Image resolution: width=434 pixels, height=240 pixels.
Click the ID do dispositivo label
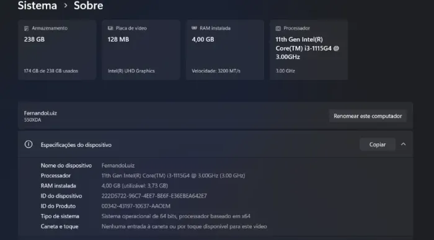tap(61, 196)
